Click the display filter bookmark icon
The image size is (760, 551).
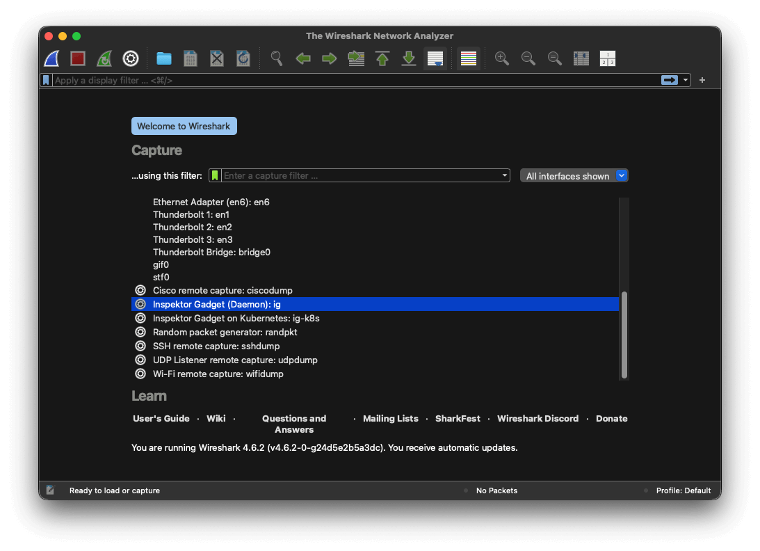(45, 80)
